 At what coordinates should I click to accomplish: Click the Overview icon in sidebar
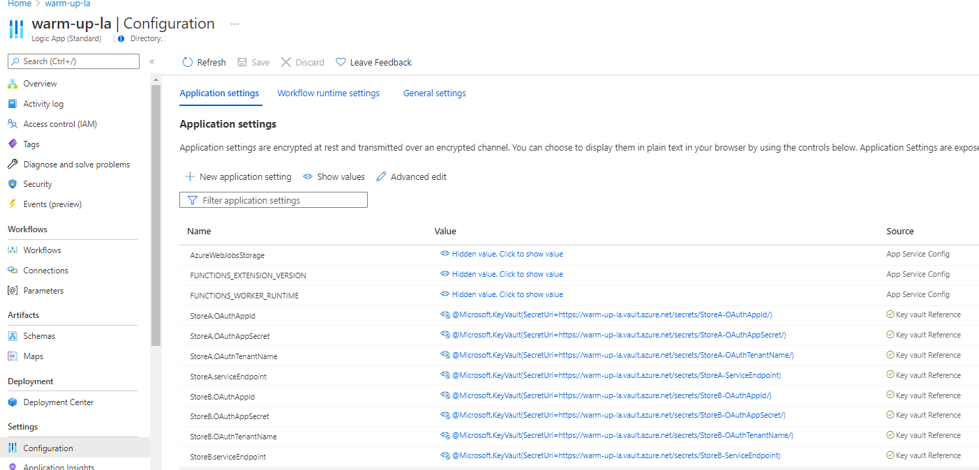12,84
